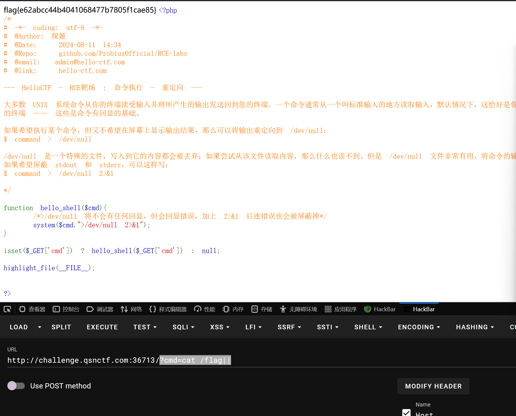Image resolution: width=516 pixels, height=416 pixels.
Task: Activate the element picker icon in devtools
Action: 7,309
